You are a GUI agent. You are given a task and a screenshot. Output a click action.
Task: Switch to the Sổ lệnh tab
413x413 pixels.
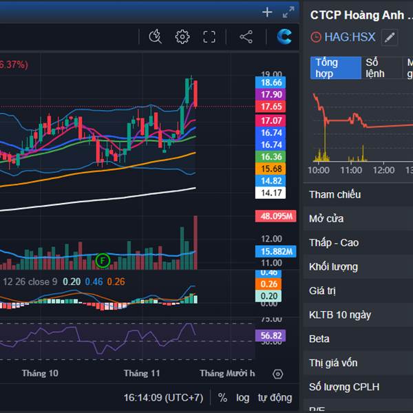[381, 68]
